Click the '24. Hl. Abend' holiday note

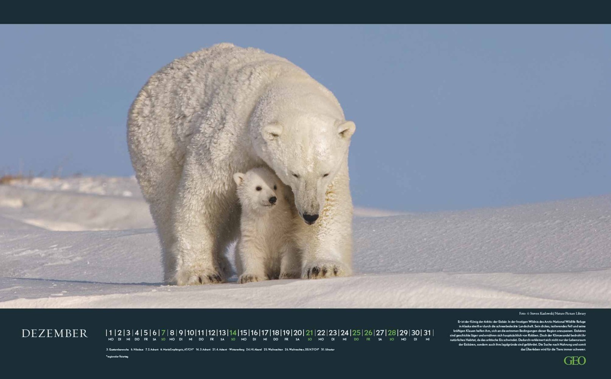[254, 349]
